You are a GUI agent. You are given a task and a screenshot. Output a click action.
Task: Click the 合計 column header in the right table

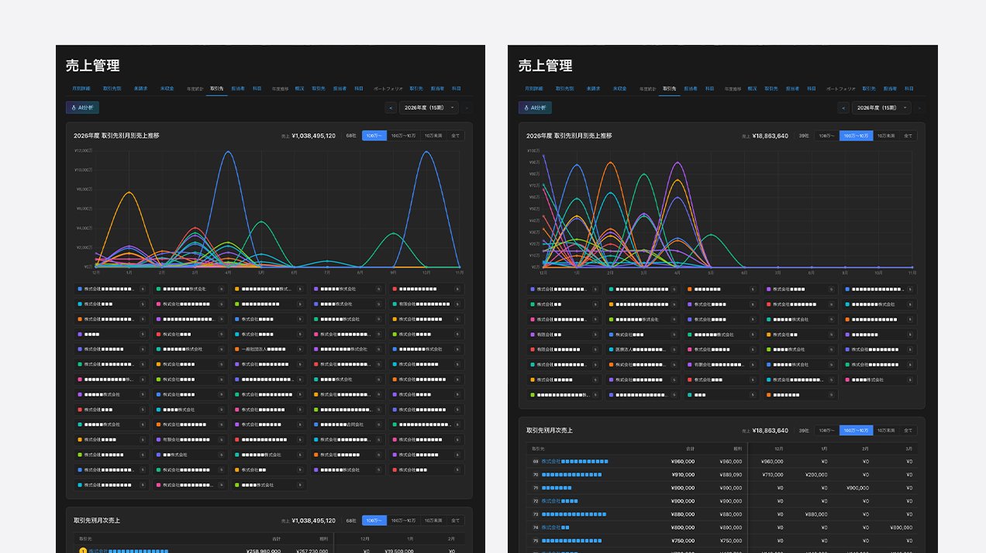click(690, 448)
